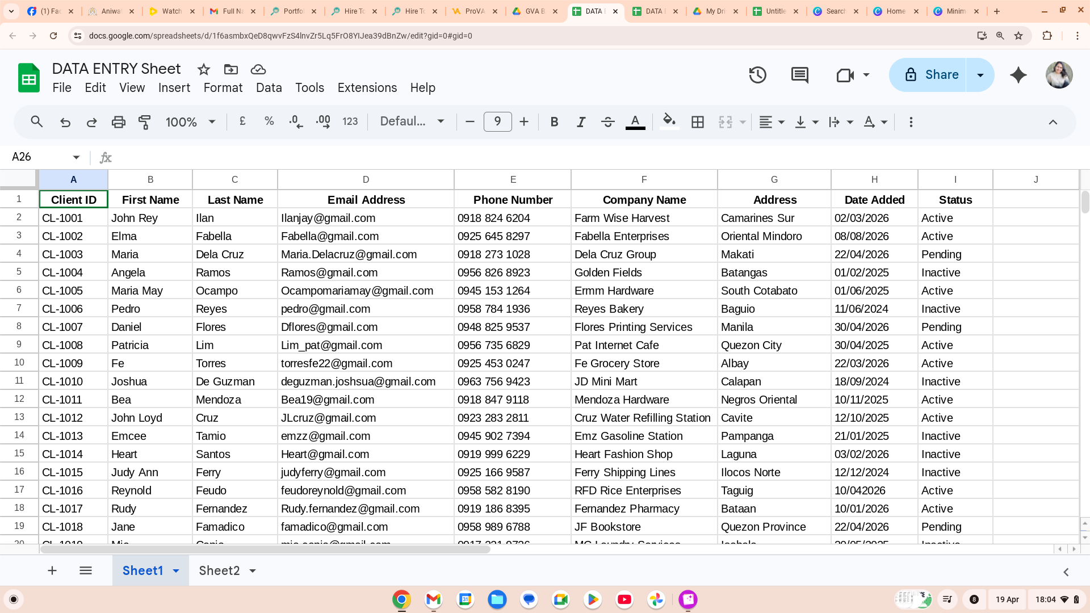Viewport: 1090px width, 613px height.
Task: Print the spreadsheet
Action: 118,122
